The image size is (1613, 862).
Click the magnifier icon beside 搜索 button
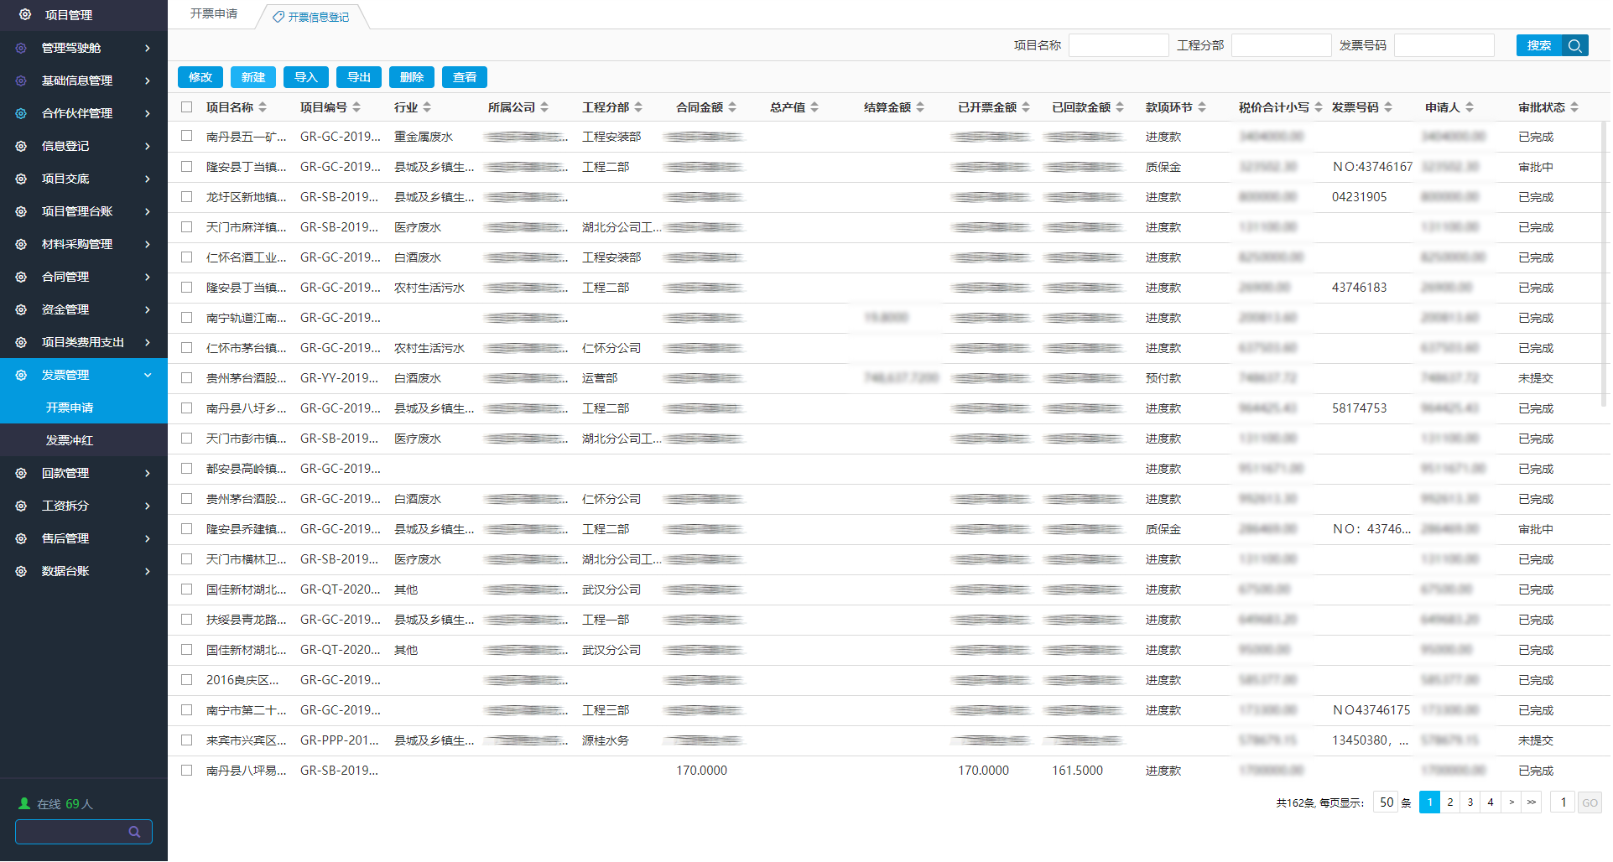[x=1574, y=45]
